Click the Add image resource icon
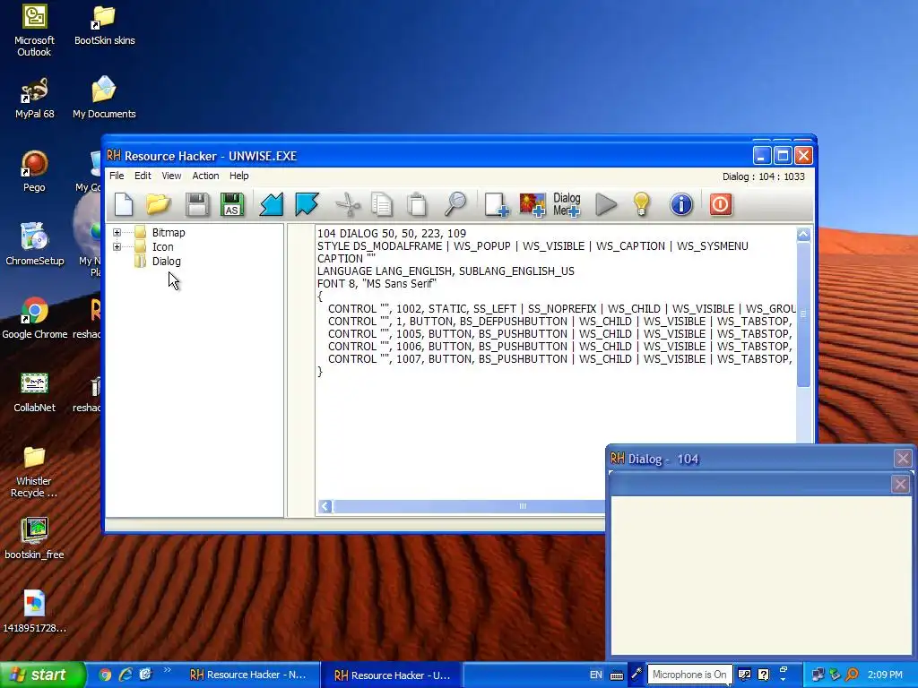 tap(533, 204)
